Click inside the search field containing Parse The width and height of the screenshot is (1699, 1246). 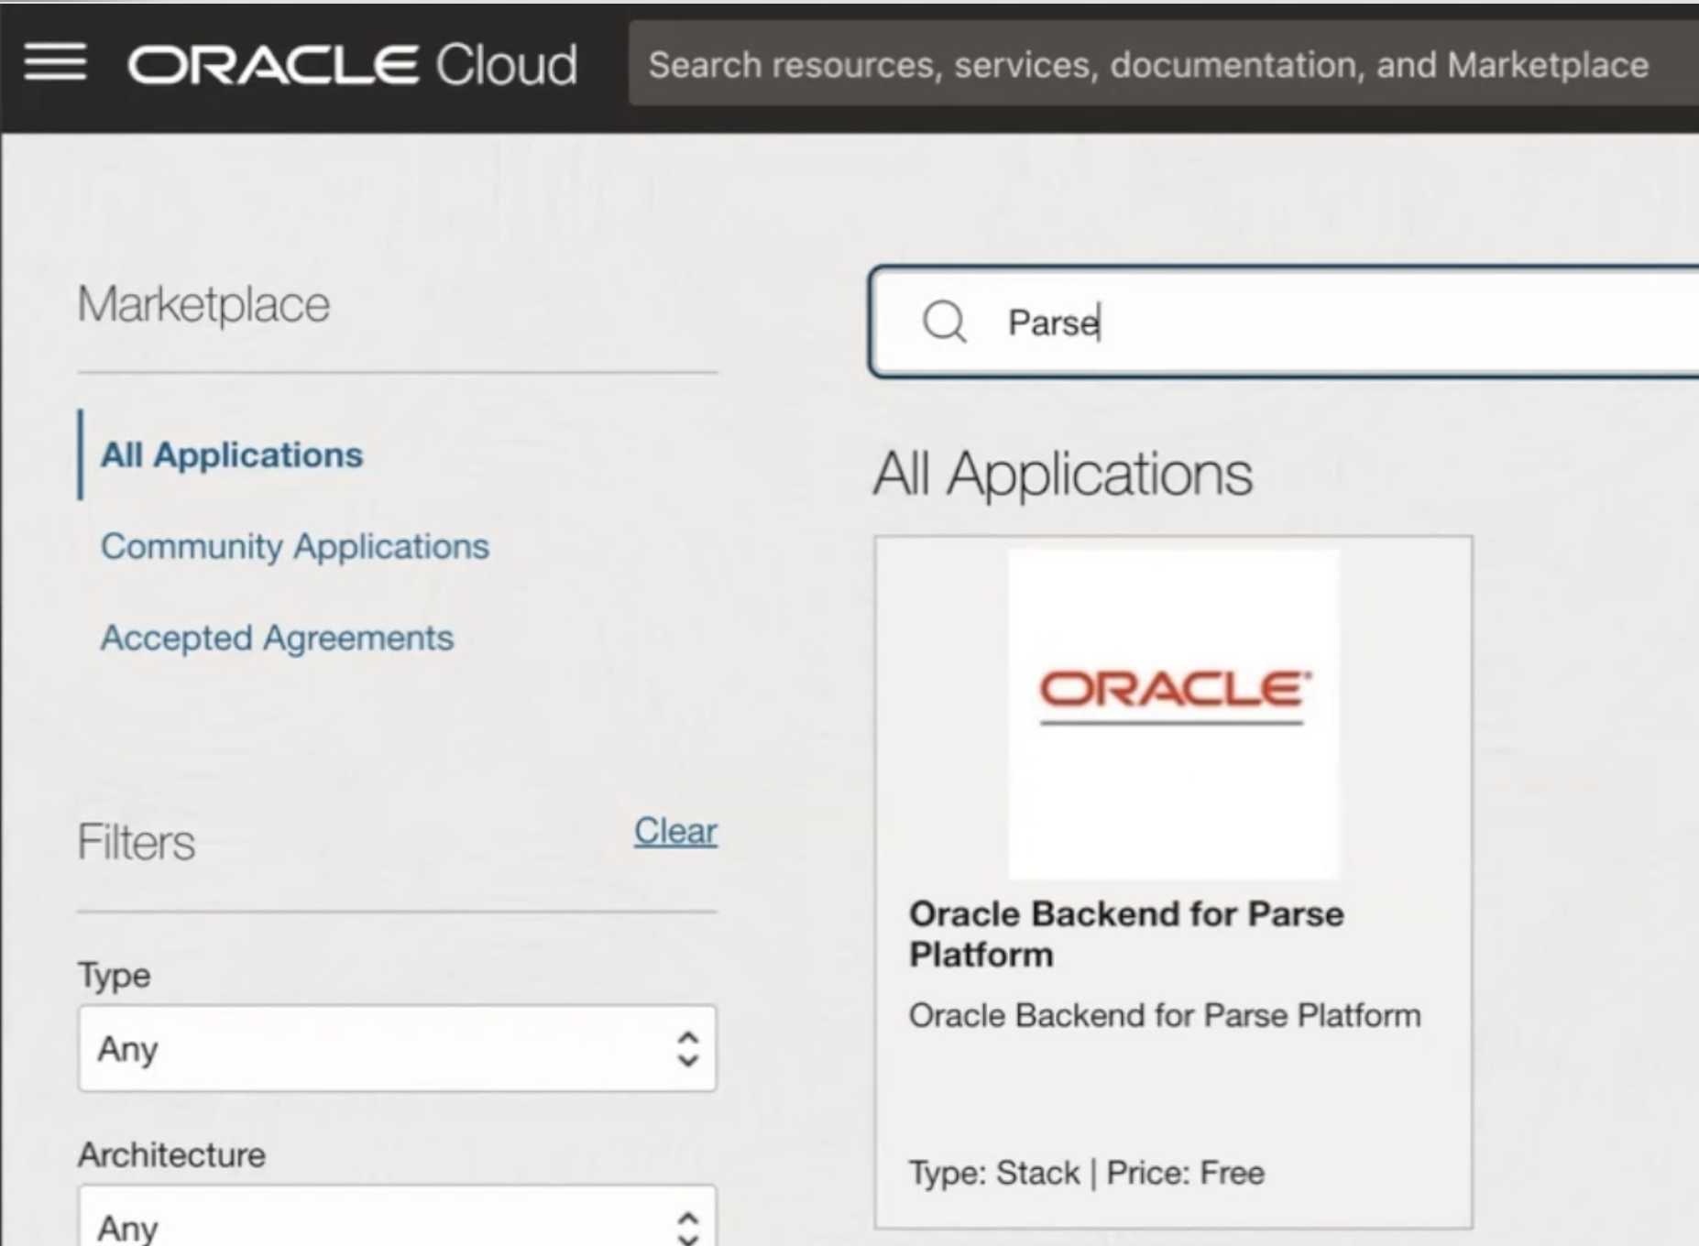(x=1191, y=323)
